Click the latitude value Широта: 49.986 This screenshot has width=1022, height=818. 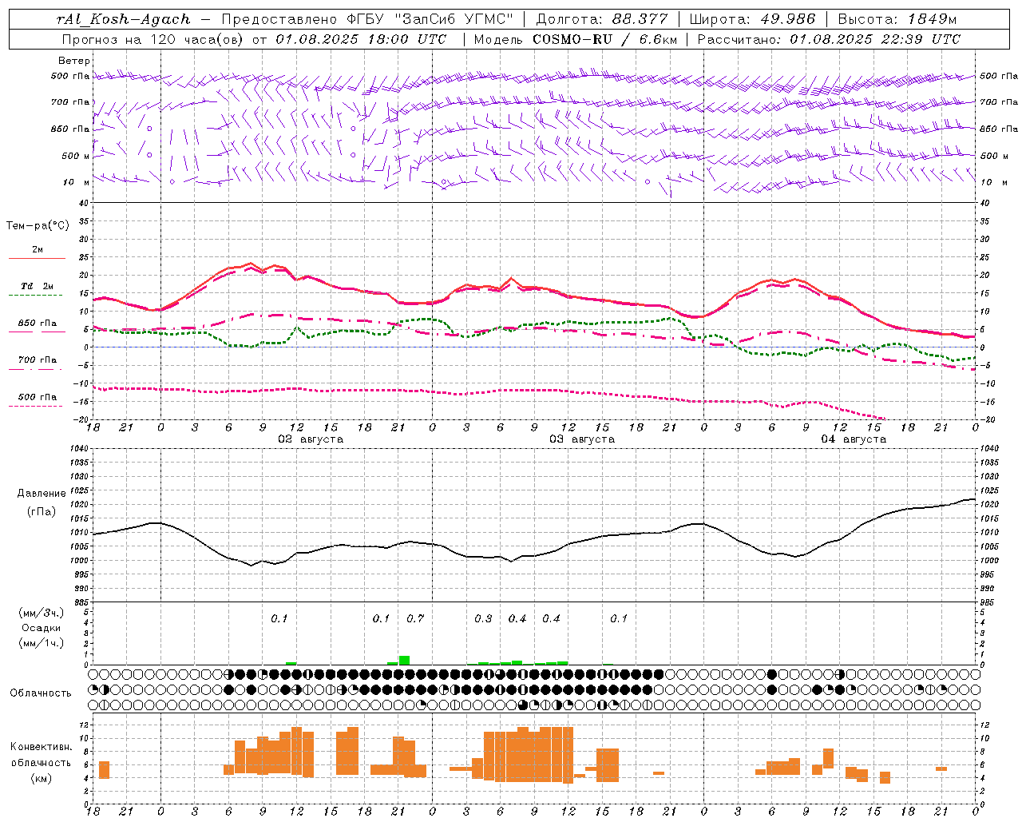(752, 19)
